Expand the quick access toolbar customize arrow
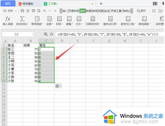 tap(55, 11)
